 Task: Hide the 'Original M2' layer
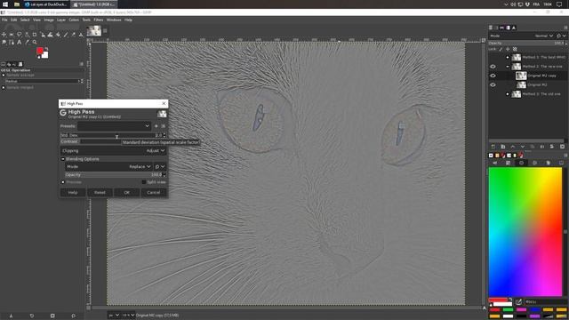(x=493, y=85)
